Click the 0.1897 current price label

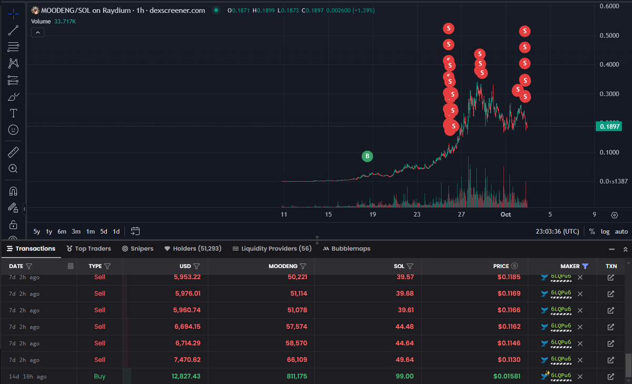pyautogui.click(x=610, y=126)
